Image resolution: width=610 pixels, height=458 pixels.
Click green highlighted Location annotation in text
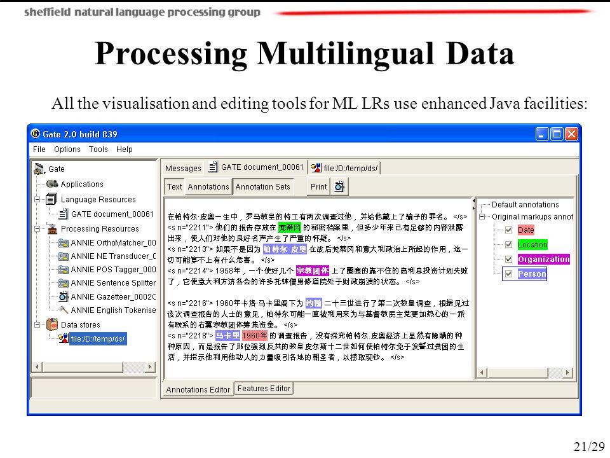[x=290, y=228]
